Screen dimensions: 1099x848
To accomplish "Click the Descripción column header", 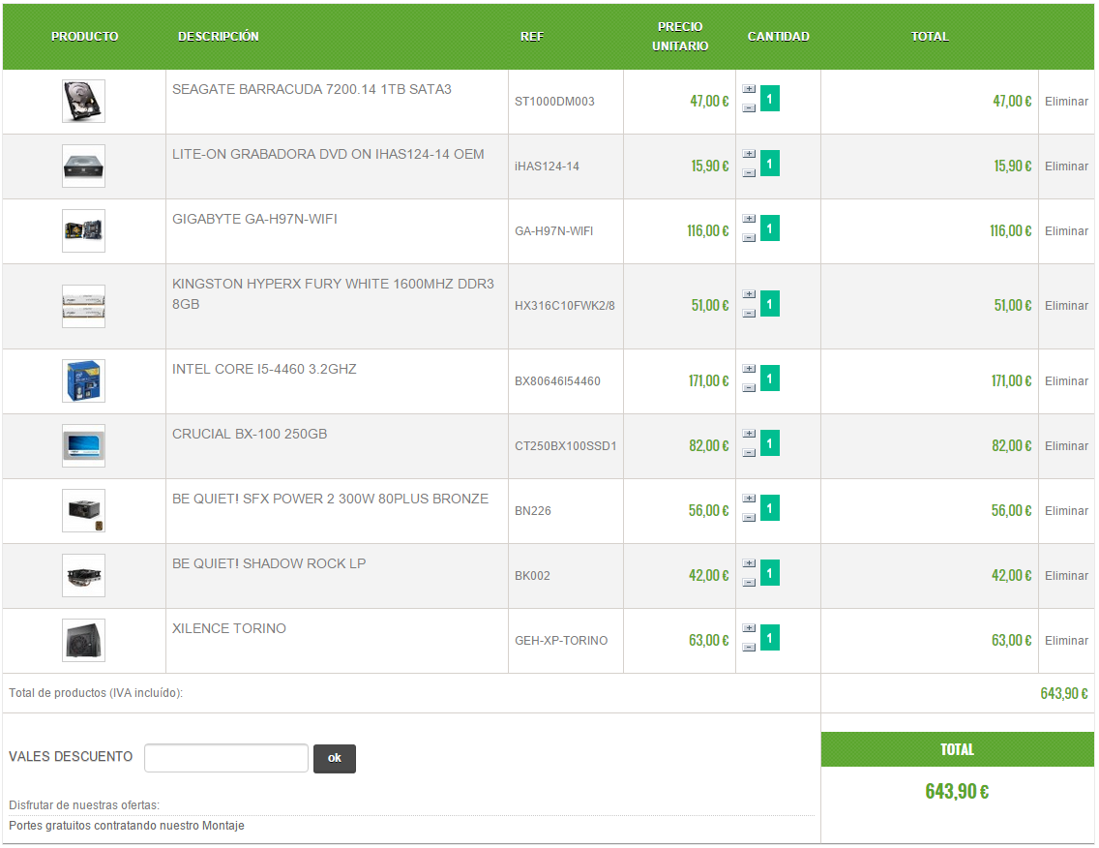I will 218,37.
